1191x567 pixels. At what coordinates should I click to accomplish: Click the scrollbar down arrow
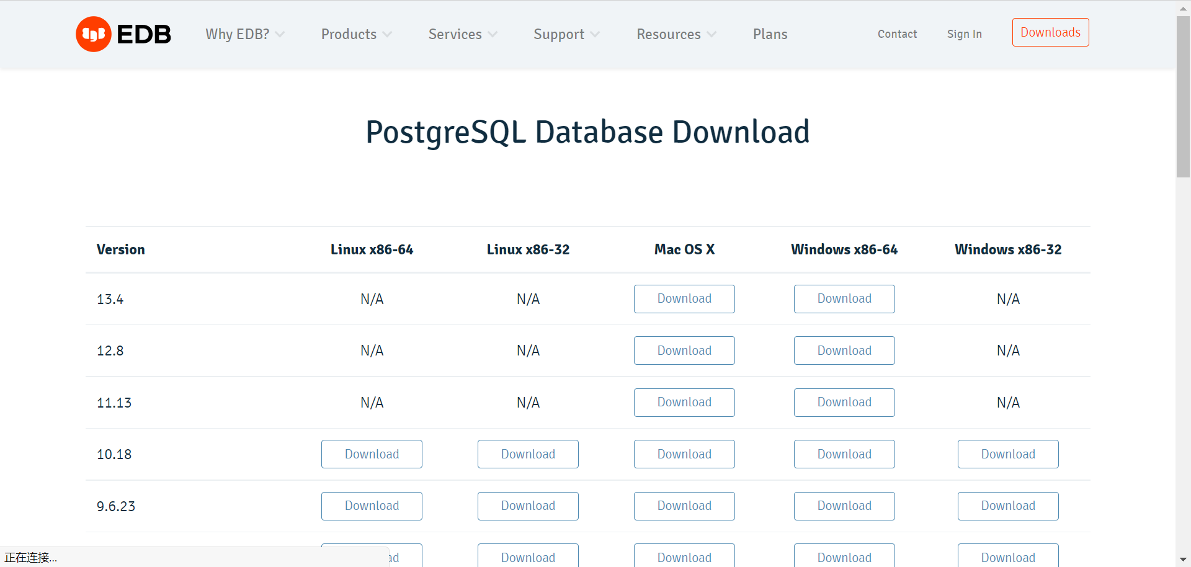click(x=1183, y=560)
